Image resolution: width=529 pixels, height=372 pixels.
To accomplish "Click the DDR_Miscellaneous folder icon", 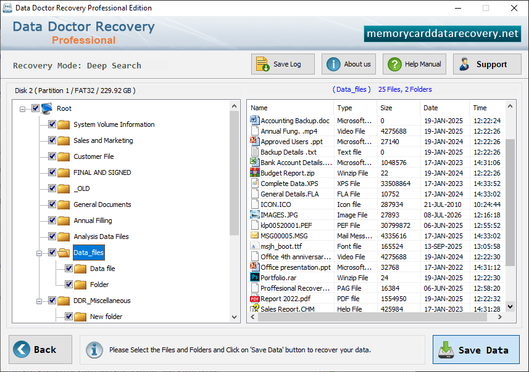I will coord(64,301).
